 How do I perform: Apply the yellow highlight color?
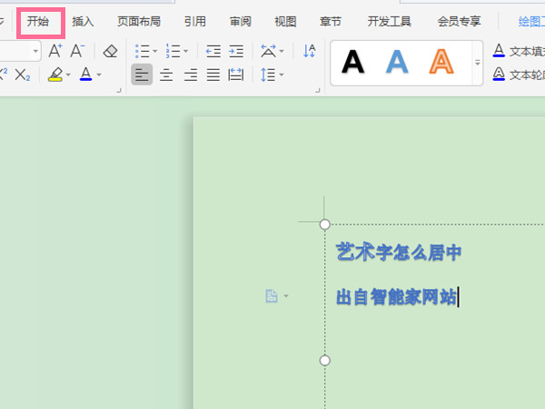pos(55,75)
